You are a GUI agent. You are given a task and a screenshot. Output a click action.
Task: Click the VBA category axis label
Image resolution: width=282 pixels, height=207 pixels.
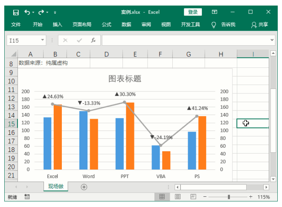click(x=161, y=176)
